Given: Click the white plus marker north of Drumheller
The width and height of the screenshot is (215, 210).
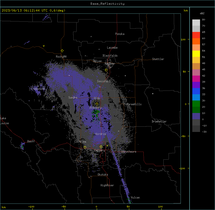Looking at the screenshot, I should point(153,94).
